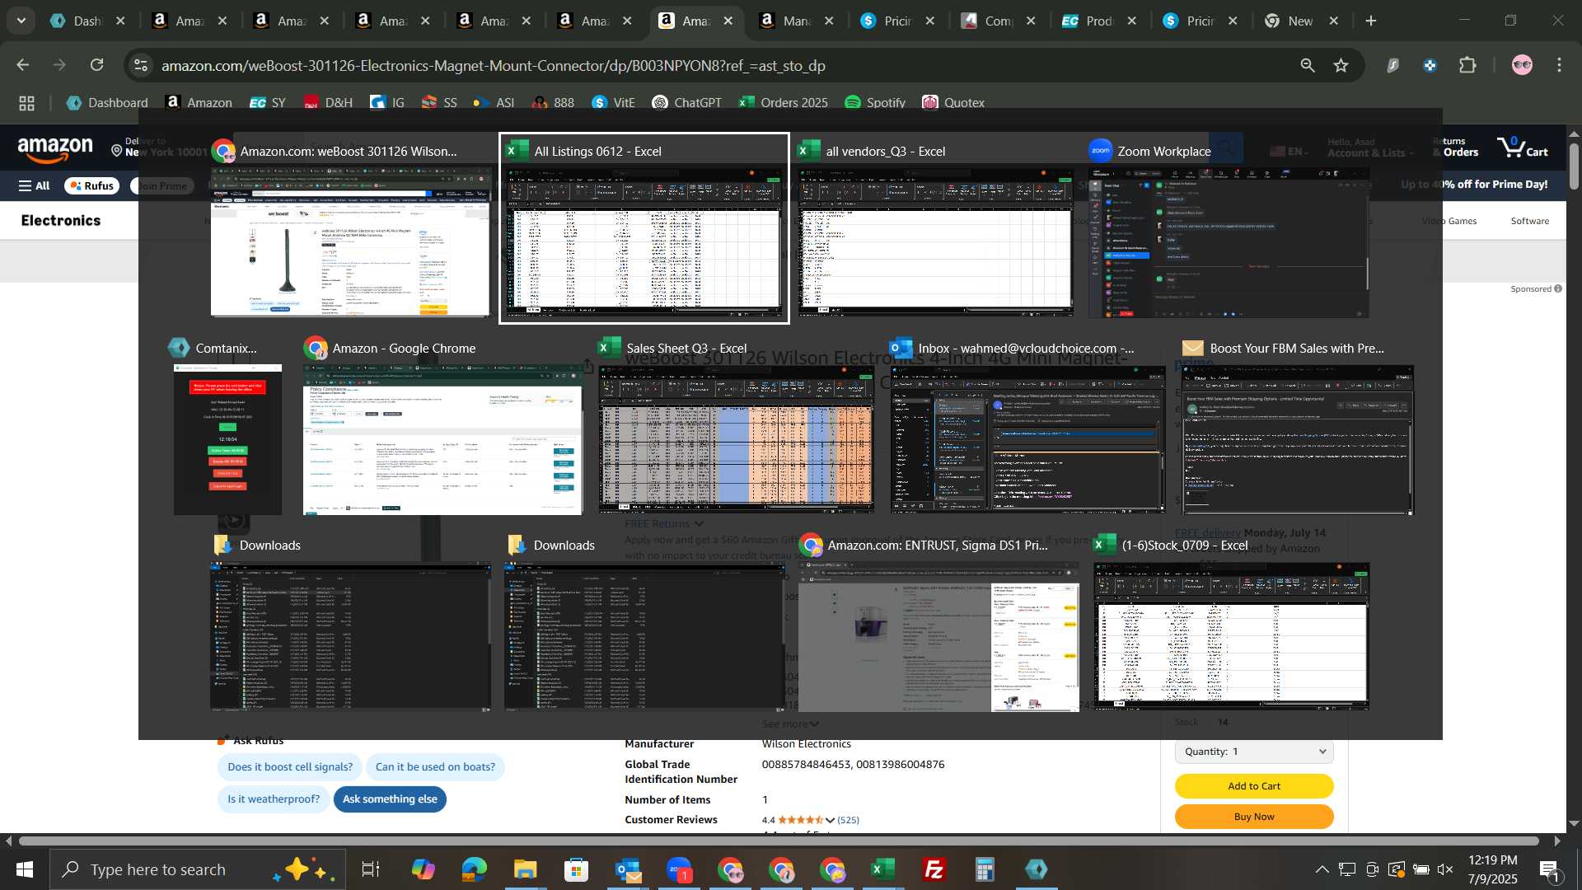Open Outlook from the taskbar
This screenshot has width=1582, height=890.
[628, 869]
